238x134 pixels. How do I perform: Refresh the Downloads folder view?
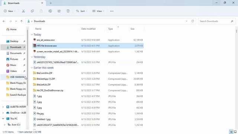pyautogui.click(x=193, y=21)
